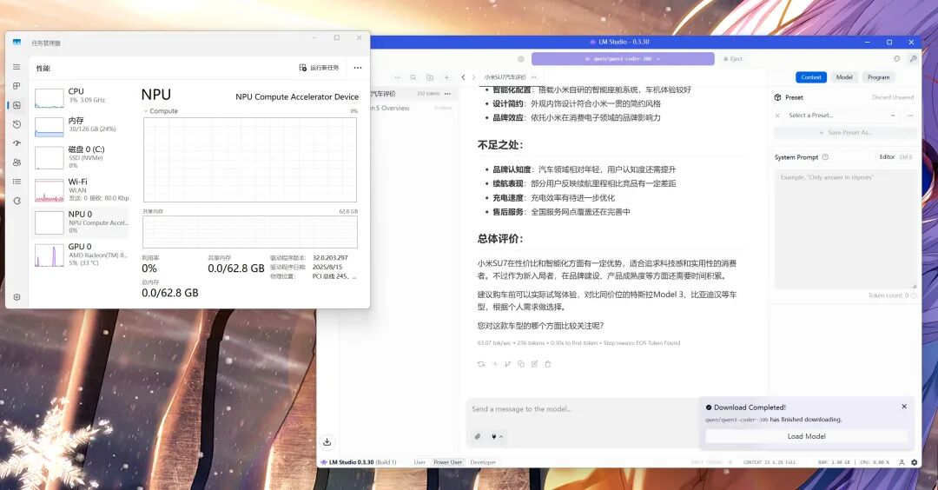This screenshot has width=938, height=490.
Task: Branch conversation from this message
Action: pyautogui.click(x=508, y=364)
